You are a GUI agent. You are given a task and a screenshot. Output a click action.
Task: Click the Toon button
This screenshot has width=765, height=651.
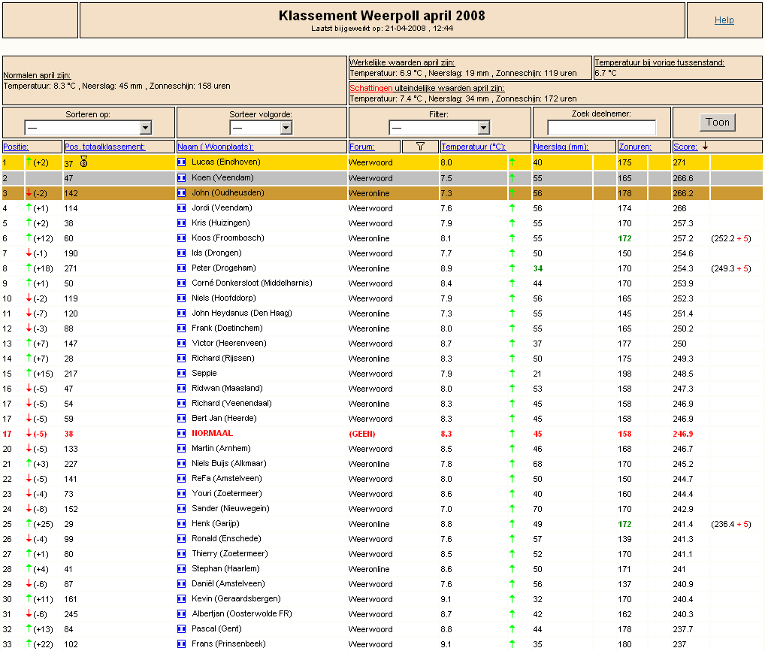(717, 122)
